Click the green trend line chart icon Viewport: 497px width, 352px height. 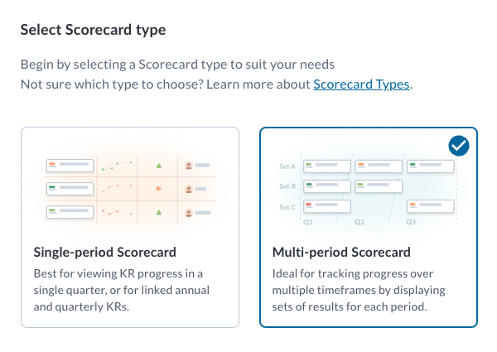tap(117, 166)
